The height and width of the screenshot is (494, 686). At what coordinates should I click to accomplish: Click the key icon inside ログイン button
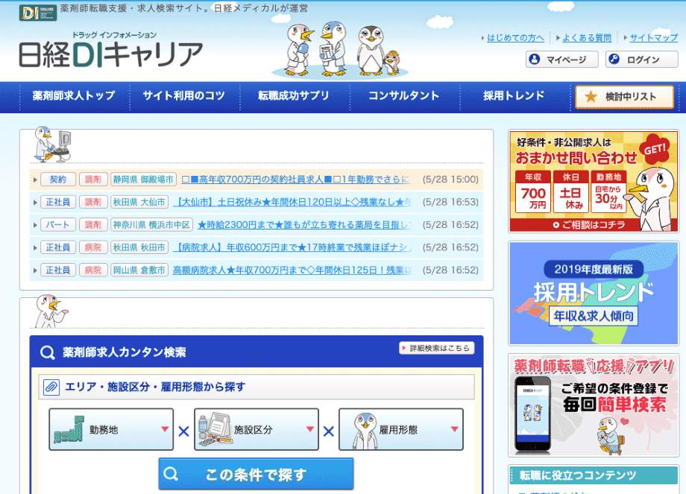click(615, 60)
